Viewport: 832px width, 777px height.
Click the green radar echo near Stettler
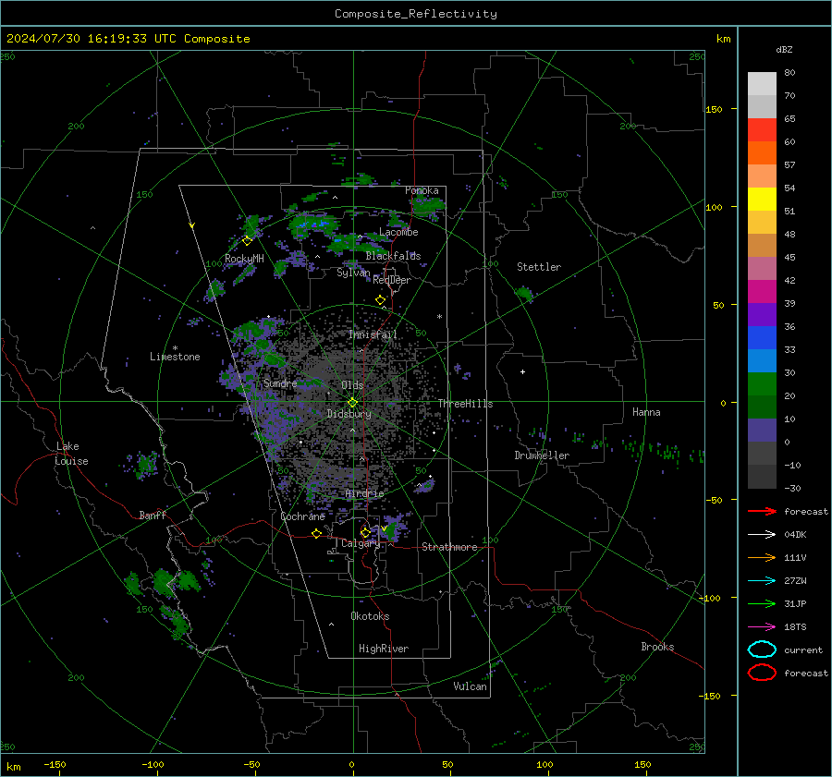pyautogui.click(x=524, y=293)
